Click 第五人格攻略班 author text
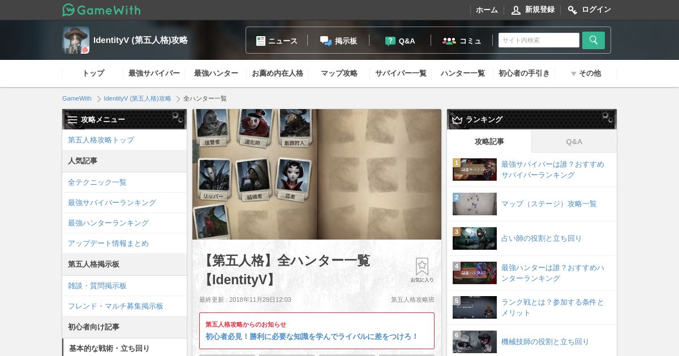The width and height of the screenshot is (679, 356). click(x=412, y=299)
